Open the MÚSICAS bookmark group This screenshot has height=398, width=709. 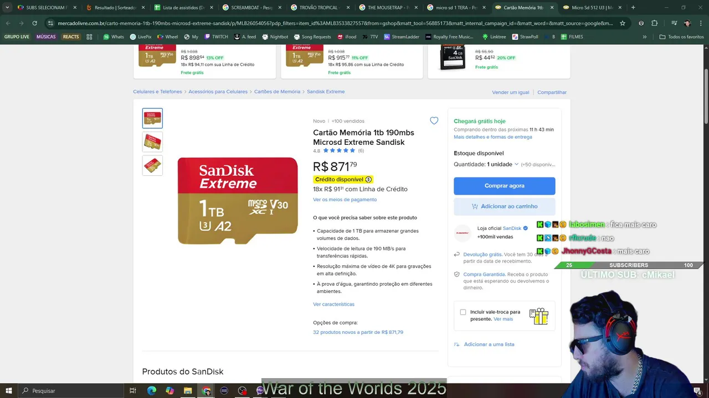[x=46, y=37]
